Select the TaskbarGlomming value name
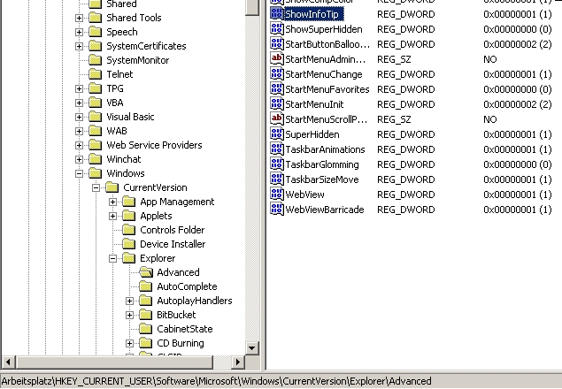The width and height of the screenshot is (562, 389). tap(322, 164)
